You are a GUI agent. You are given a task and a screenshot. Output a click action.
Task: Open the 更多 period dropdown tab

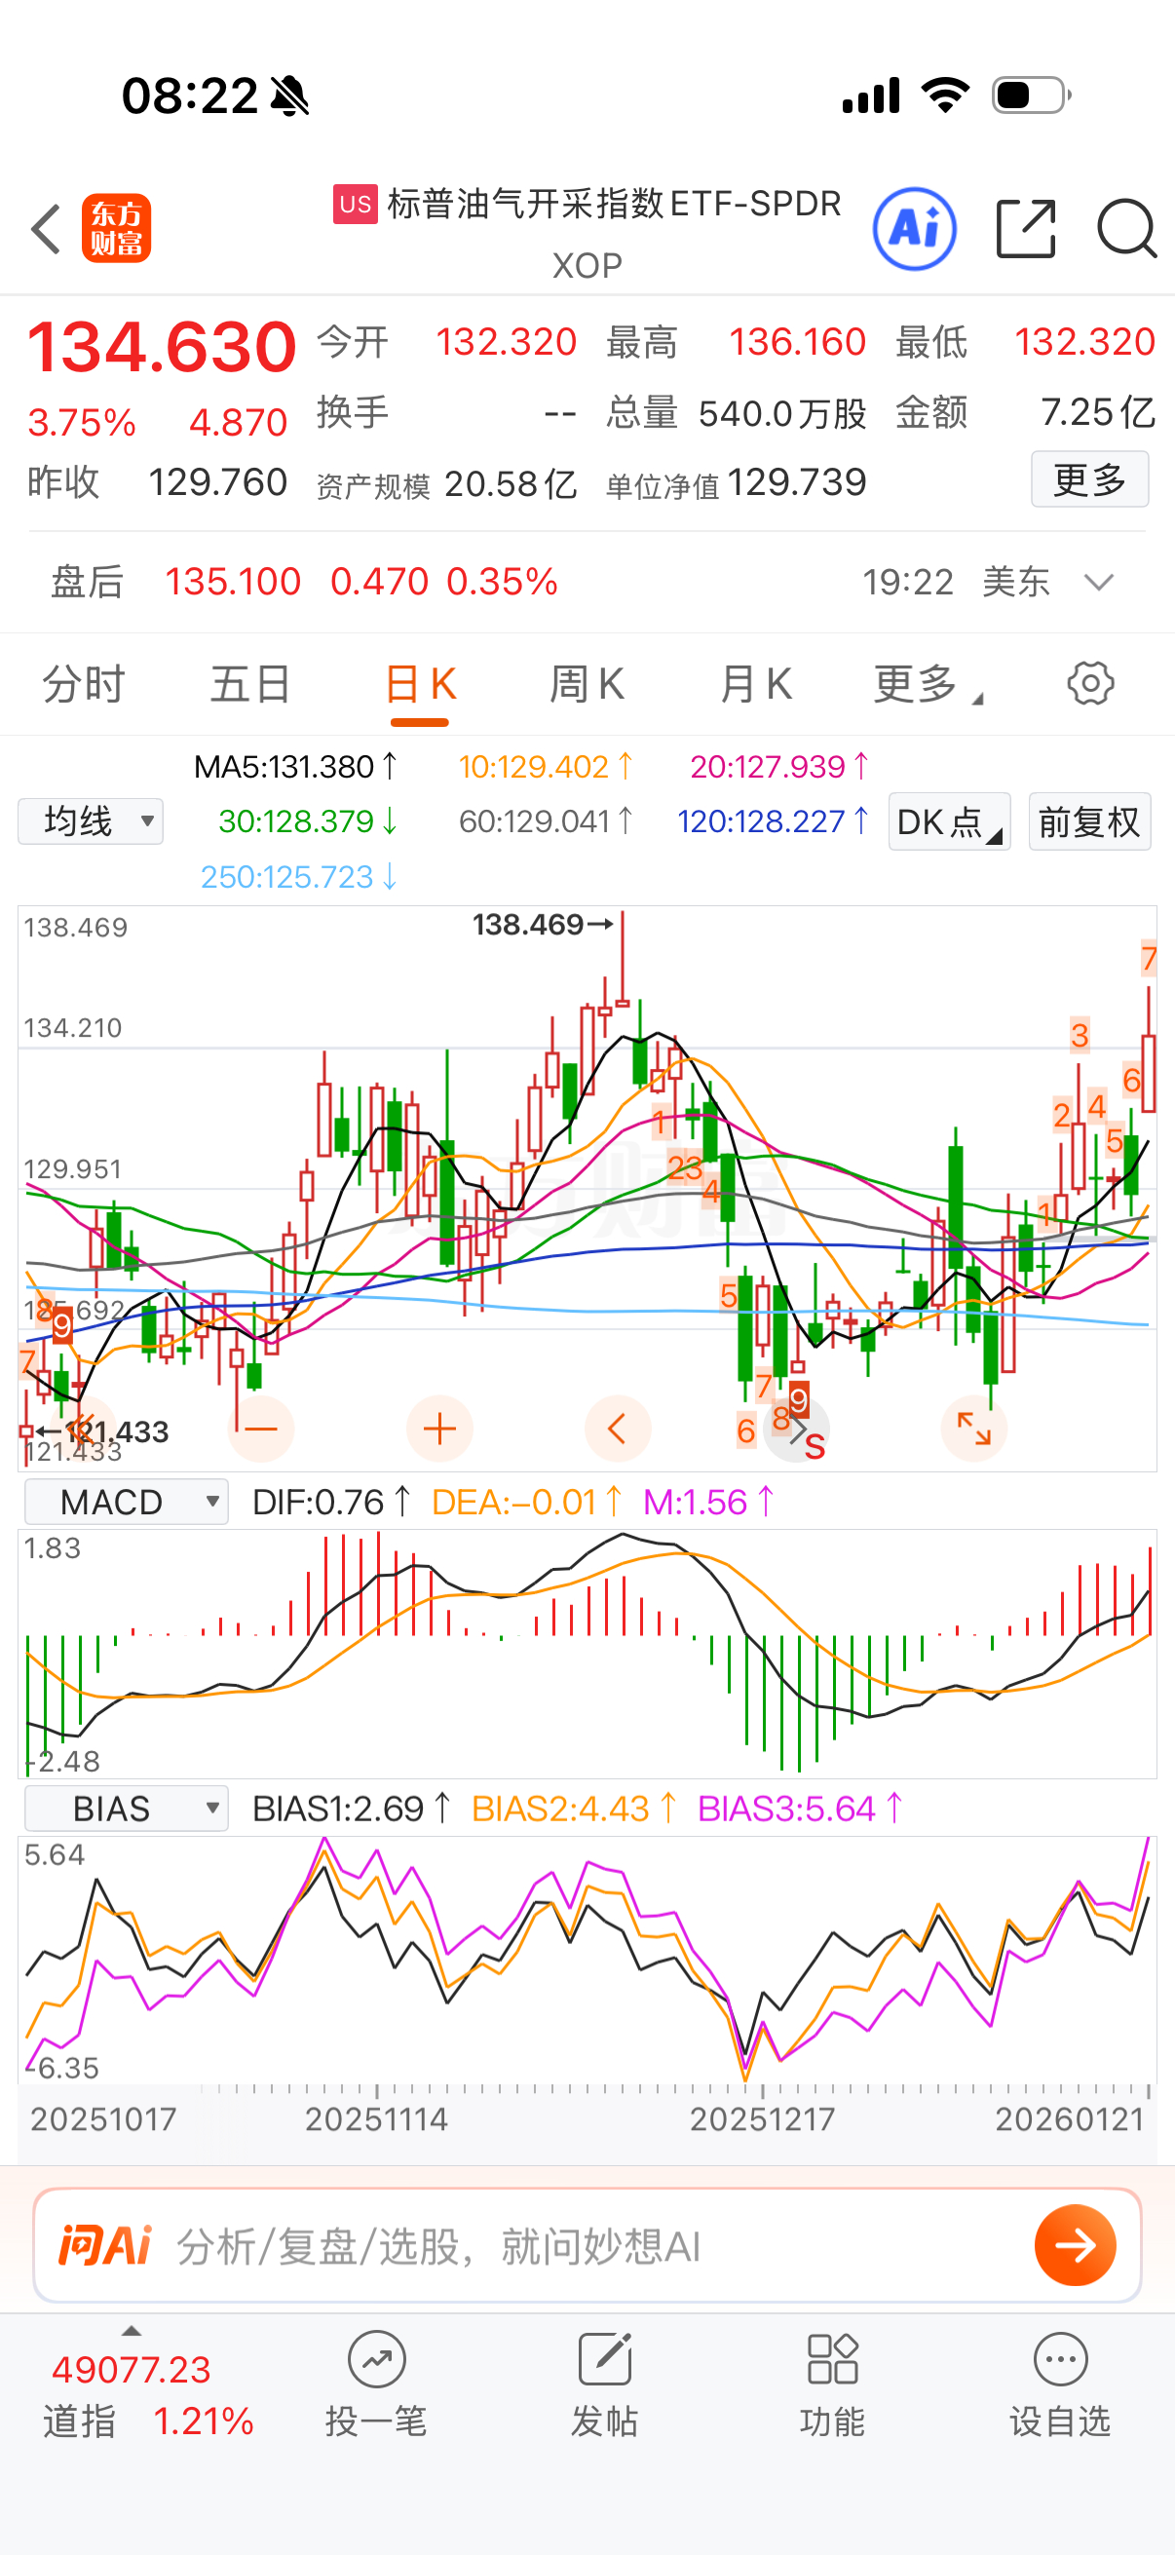[929, 684]
